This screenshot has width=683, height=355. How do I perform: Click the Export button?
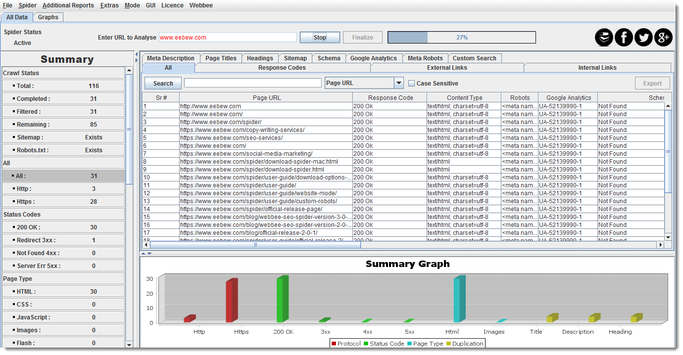(x=652, y=84)
